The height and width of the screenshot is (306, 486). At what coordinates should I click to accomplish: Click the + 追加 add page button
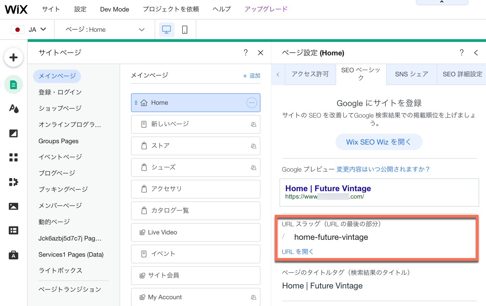click(251, 76)
